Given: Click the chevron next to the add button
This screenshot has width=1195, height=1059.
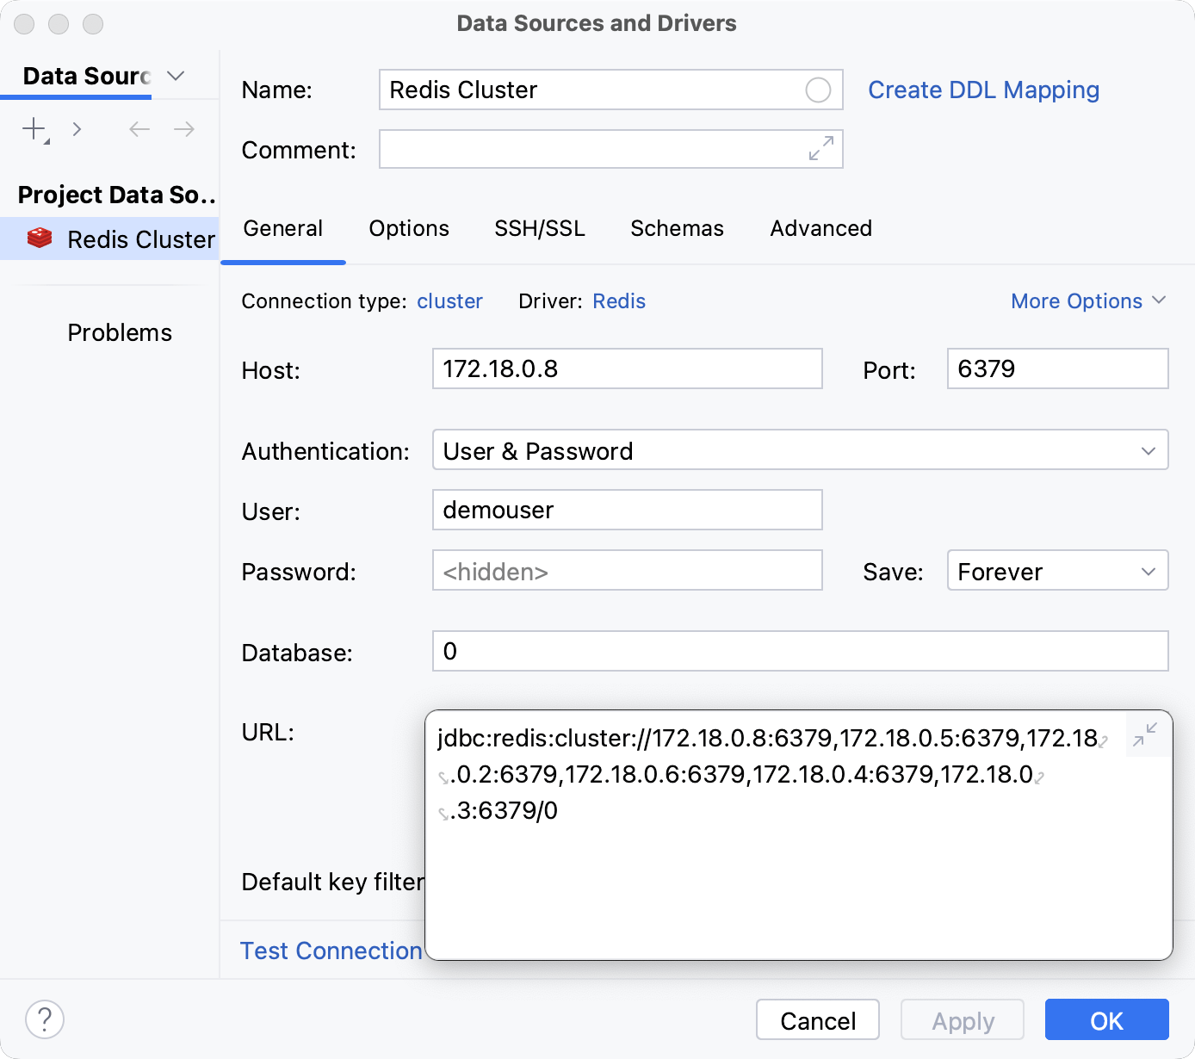Looking at the screenshot, I should 77,128.
